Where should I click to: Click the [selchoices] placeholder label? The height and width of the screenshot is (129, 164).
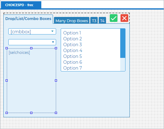pos(19,53)
